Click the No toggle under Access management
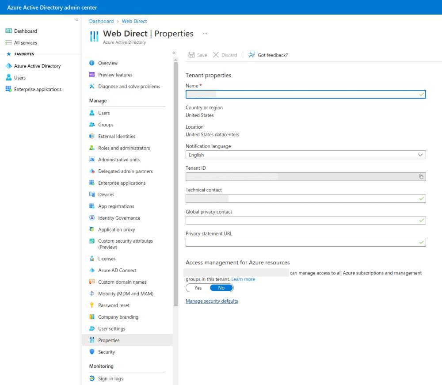The image size is (442, 385). point(221,287)
